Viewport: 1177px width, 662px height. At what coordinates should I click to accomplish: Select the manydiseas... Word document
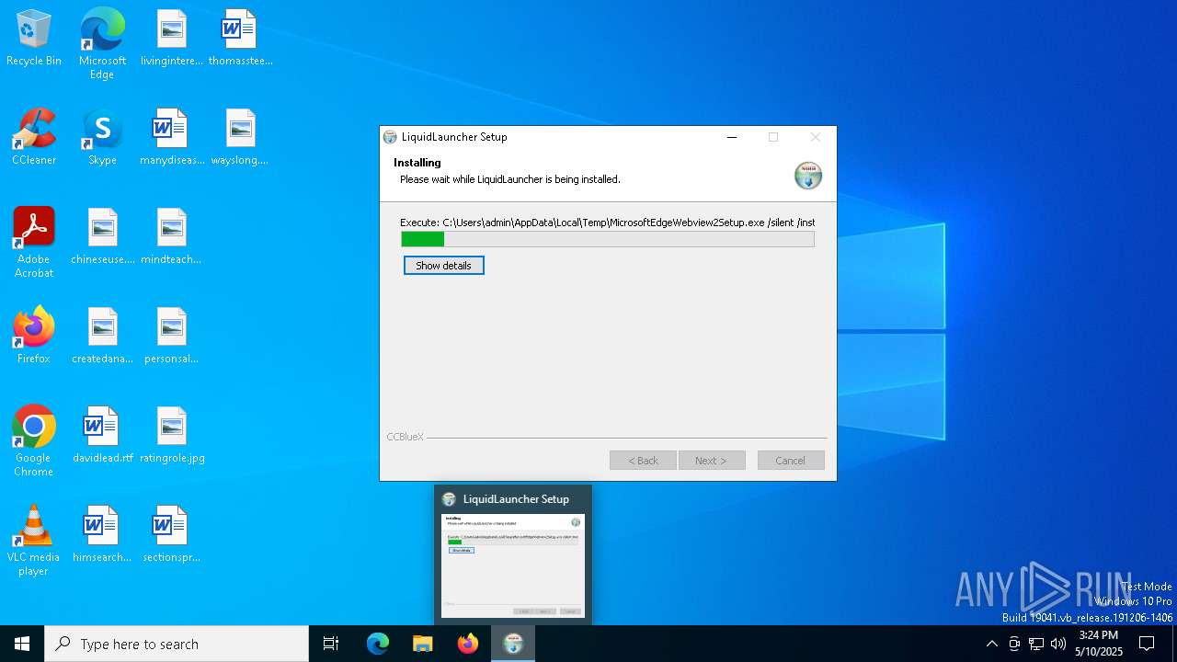(171, 138)
